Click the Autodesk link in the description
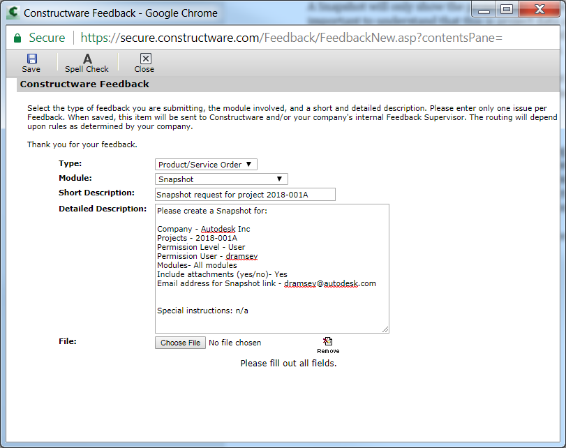Screen dimensions: 566x448 (x=218, y=229)
